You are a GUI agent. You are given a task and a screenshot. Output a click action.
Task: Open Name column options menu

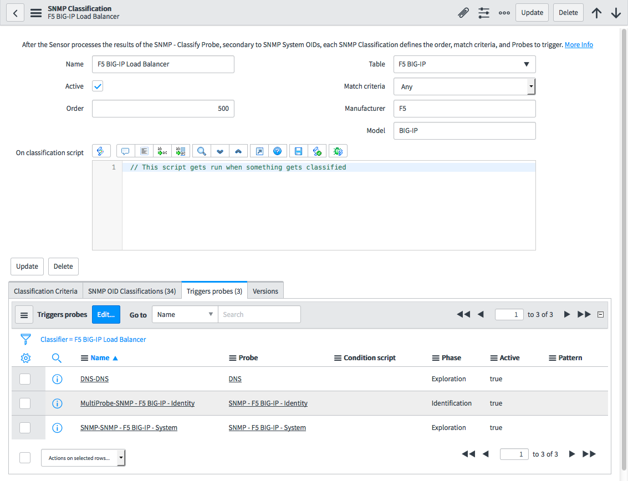click(x=84, y=358)
